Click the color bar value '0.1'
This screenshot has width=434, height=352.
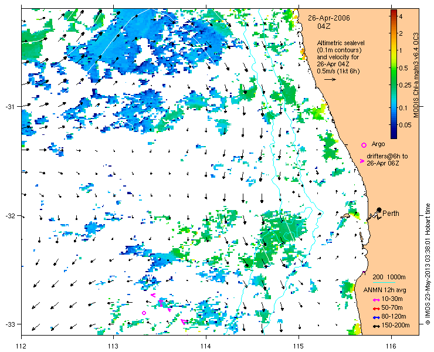[404, 108]
